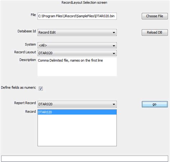Click the empty message field at the bottom

click(85, 158)
